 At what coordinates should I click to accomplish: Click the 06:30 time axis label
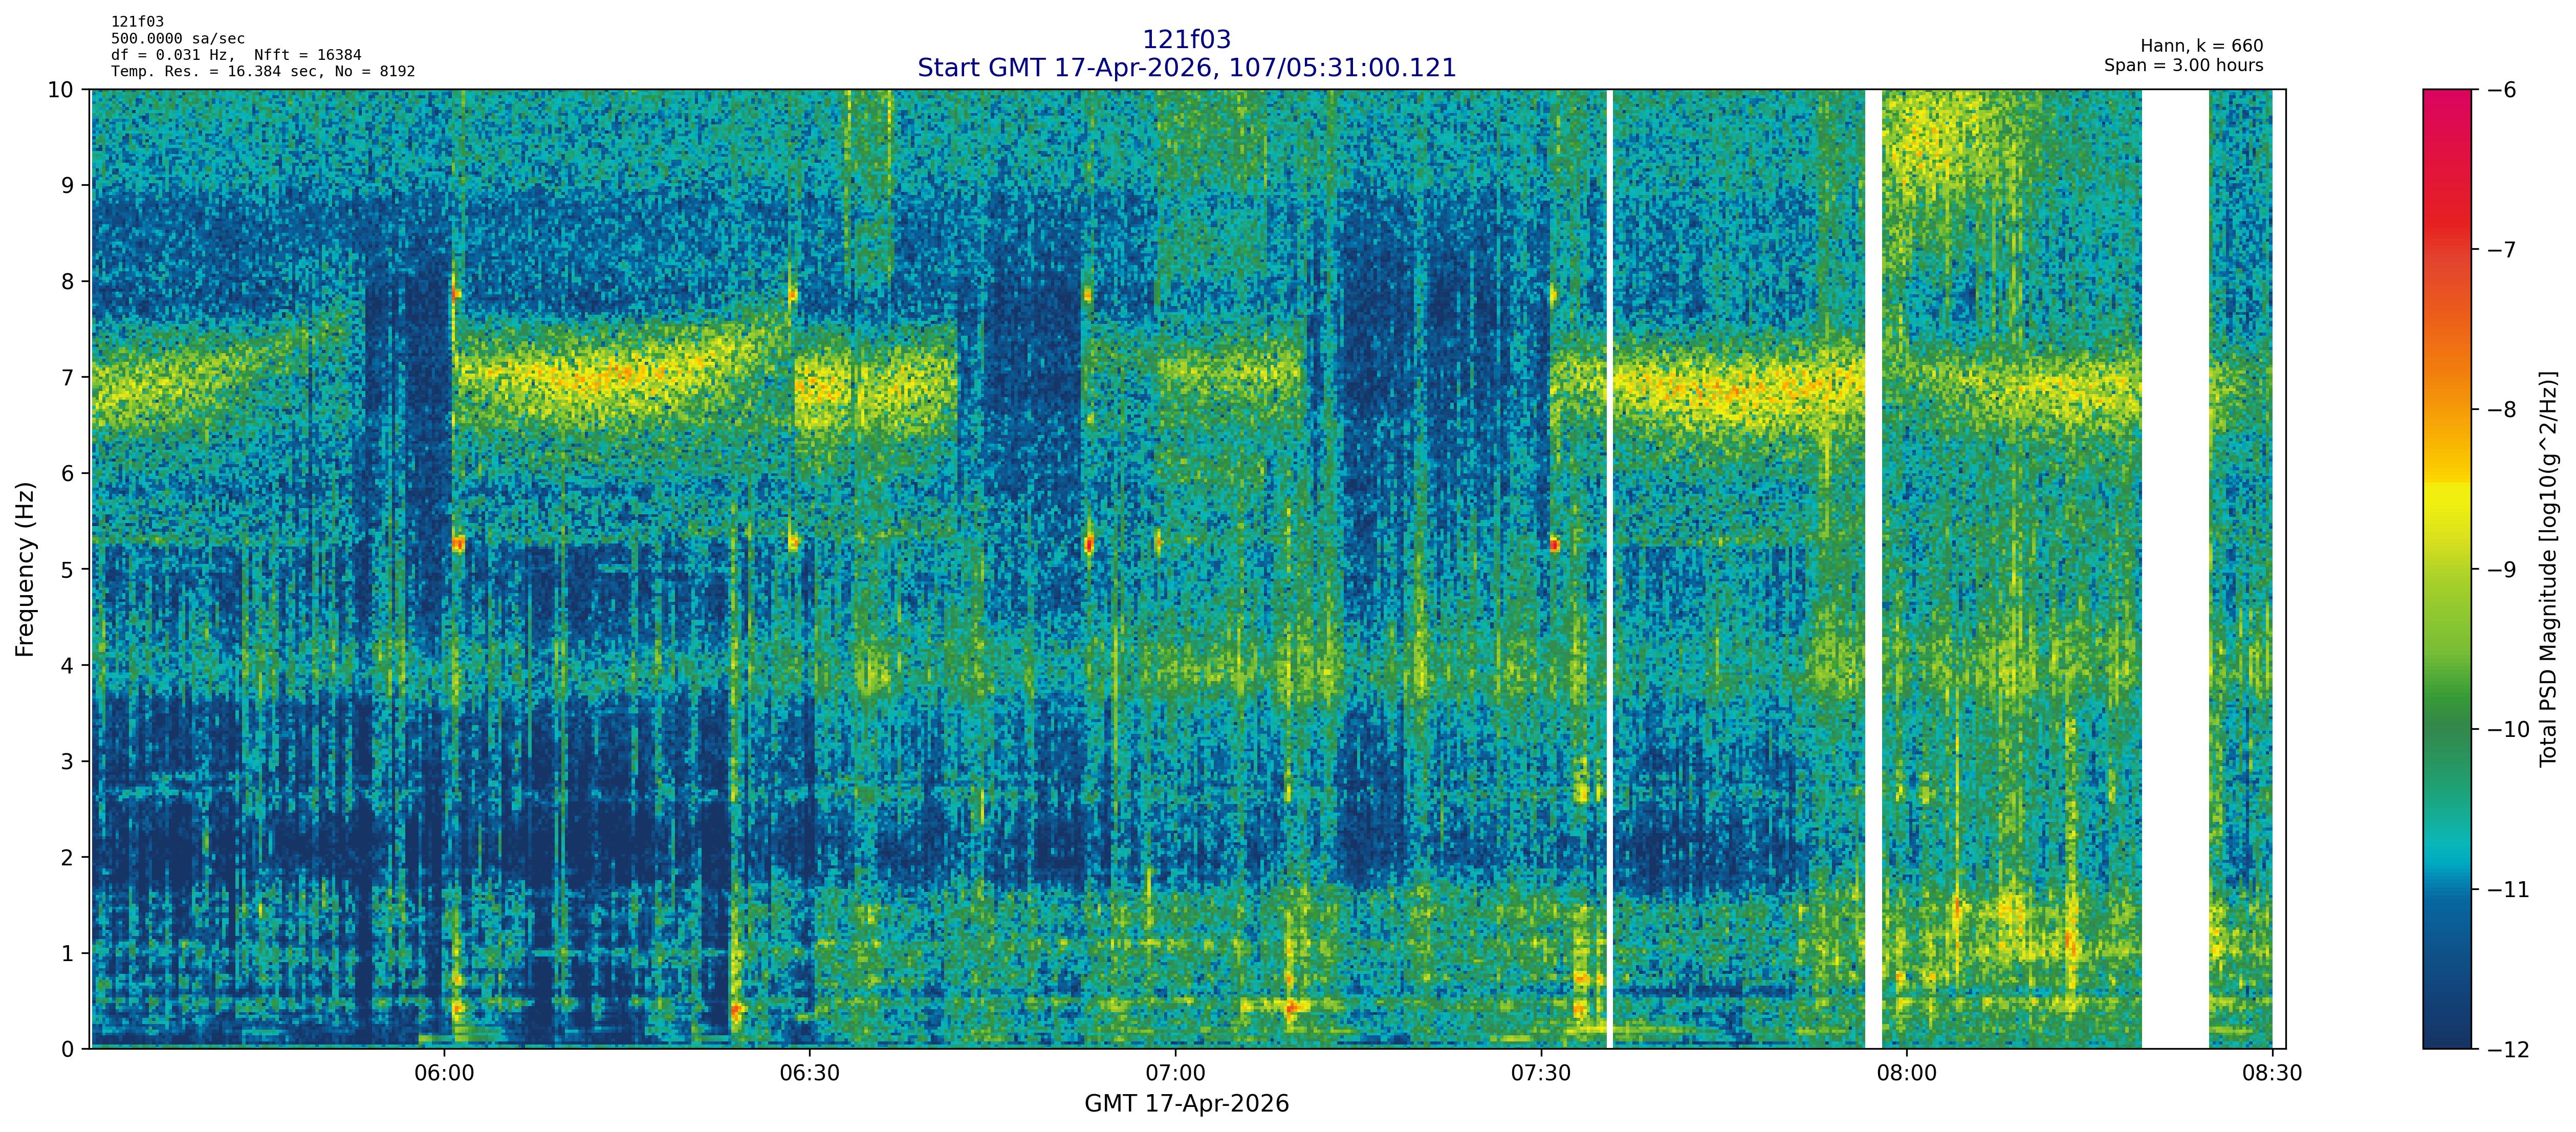pyautogui.click(x=809, y=1074)
